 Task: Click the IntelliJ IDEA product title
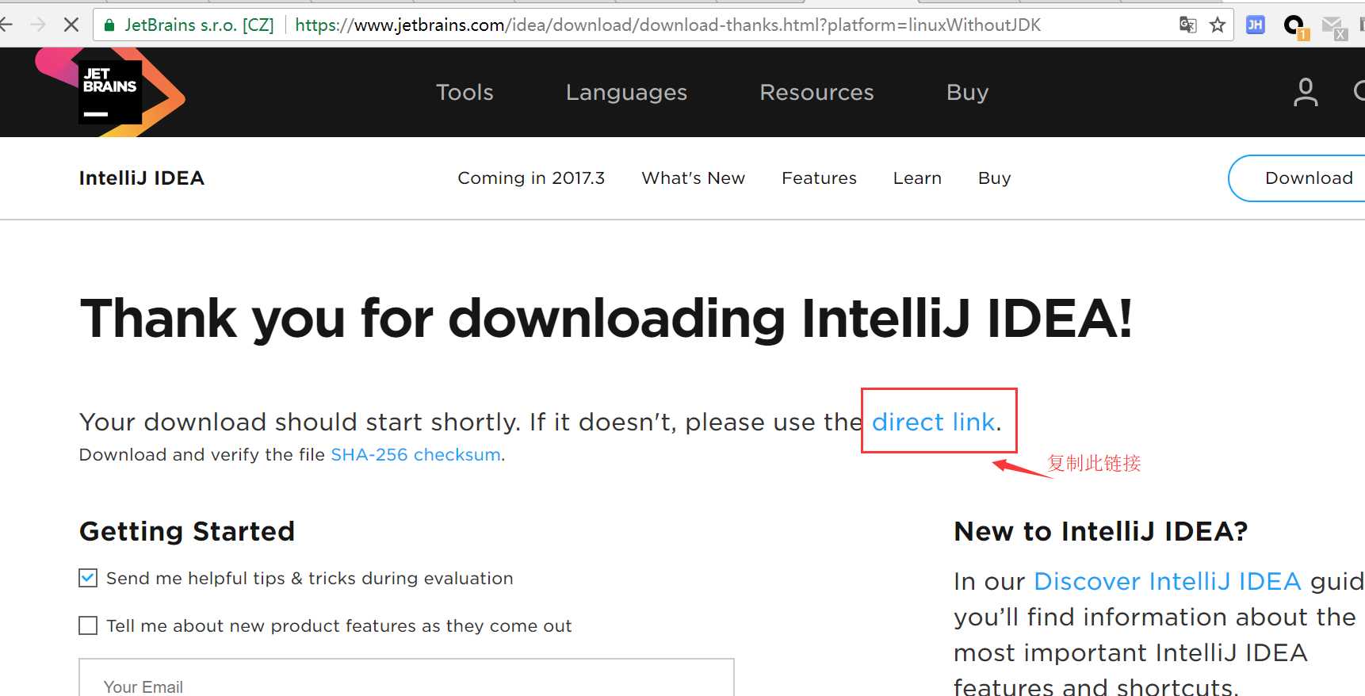coord(142,178)
